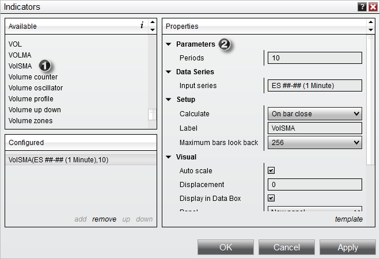Screen dimensions: 380x259
Task: Click the help question mark icon
Action: (x=362, y=7)
